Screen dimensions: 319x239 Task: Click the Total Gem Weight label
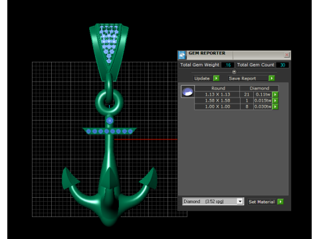pyautogui.click(x=199, y=65)
